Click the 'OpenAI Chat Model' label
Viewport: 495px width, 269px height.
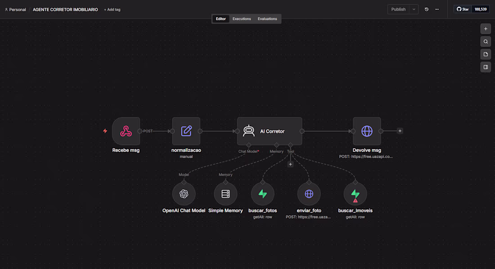click(x=184, y=210)
